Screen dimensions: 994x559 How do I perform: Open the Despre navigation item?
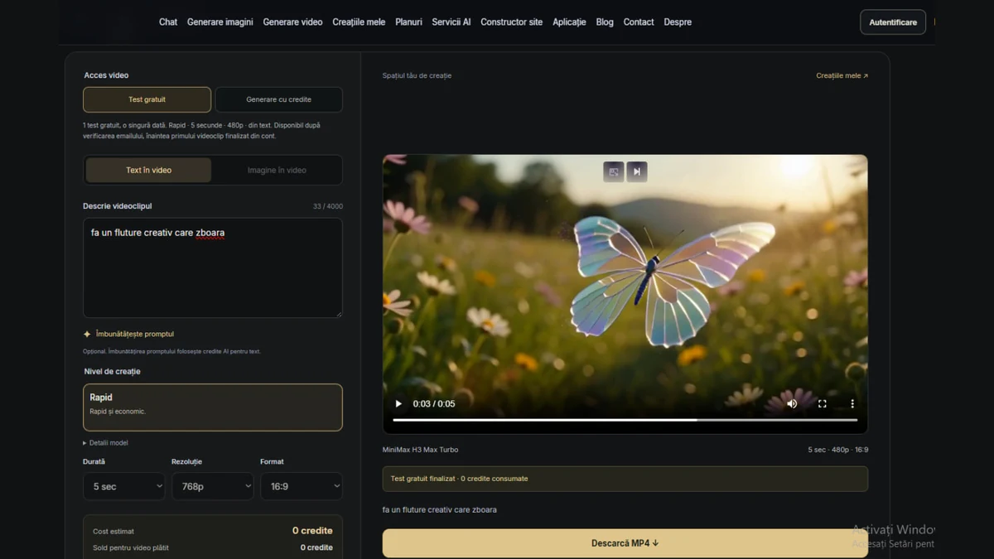[x=678, y=22]
